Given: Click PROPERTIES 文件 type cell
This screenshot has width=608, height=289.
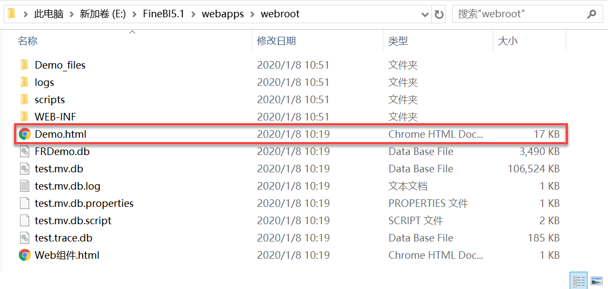Looking at the screenshot, I should 428,204.
